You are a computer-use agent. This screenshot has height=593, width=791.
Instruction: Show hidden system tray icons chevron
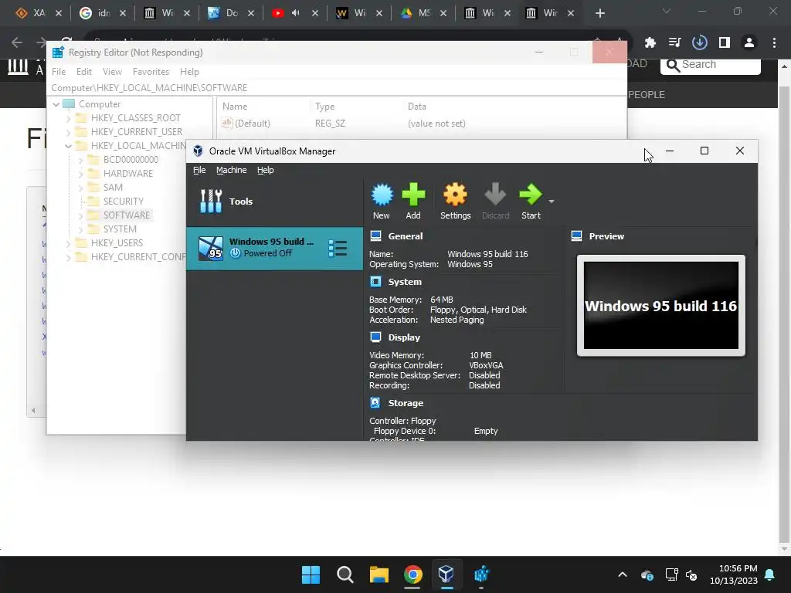[623, 574]
